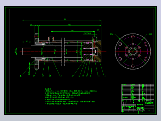This screenshot has width=161, height=121.
Task: Select the 2-M33x1.5 port thread callout
Action: pos(87,33)
